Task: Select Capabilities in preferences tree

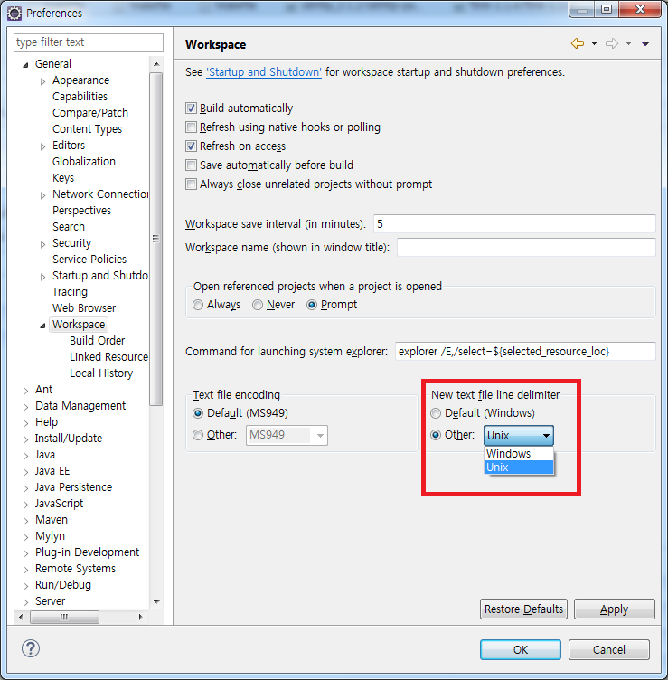Action: tap(80, 96)
